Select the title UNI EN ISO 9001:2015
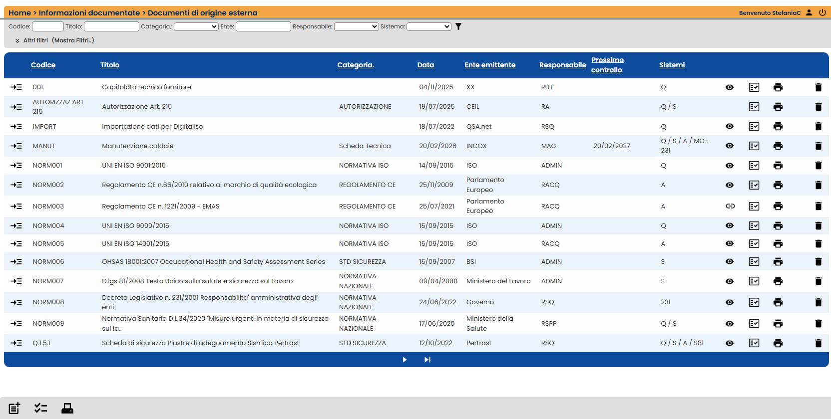The image size is (831, 419). point(134,166)
